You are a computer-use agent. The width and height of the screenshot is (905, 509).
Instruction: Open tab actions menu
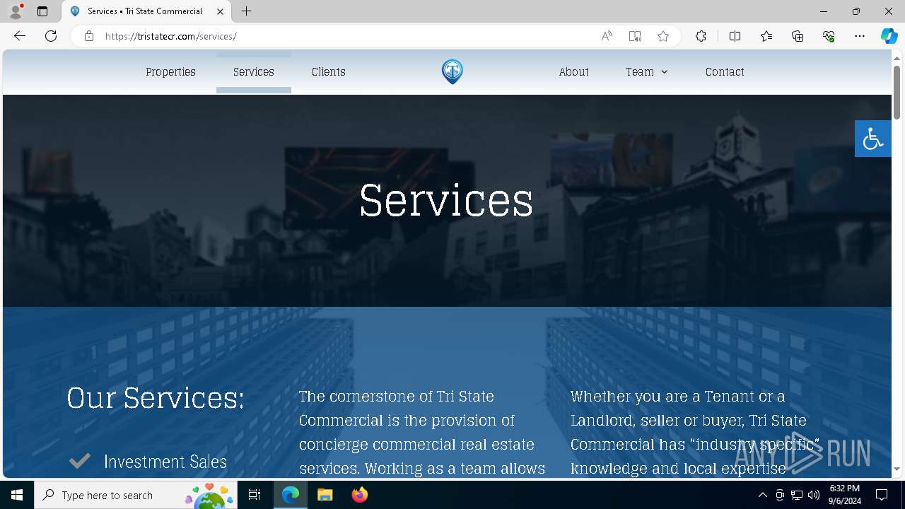[x=42, y=11]
